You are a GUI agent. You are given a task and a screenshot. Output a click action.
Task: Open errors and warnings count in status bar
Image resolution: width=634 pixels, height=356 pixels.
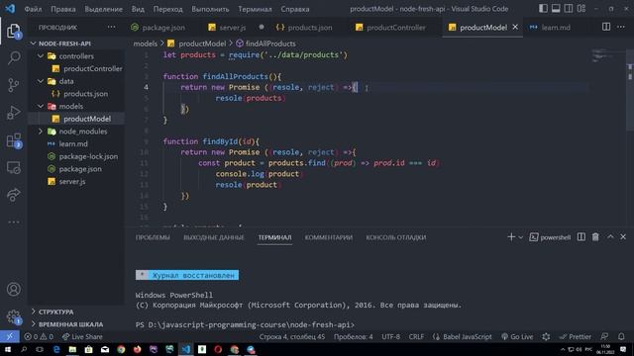click(39, 336)
